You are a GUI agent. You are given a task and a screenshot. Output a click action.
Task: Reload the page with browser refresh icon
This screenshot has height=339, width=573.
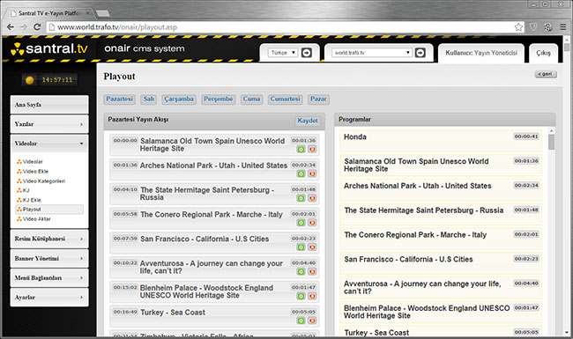(37, 27)
